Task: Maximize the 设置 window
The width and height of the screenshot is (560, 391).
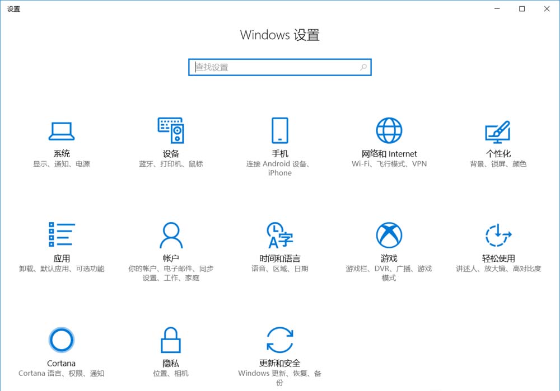Action: point(522,8)
